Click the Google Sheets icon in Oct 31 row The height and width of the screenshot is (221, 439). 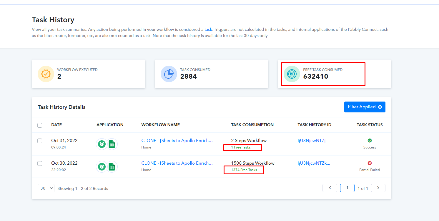[x=112, y=144]
